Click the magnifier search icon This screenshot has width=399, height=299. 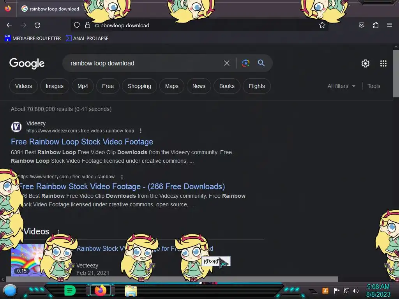pyautogui.click(x=261, y=63)
